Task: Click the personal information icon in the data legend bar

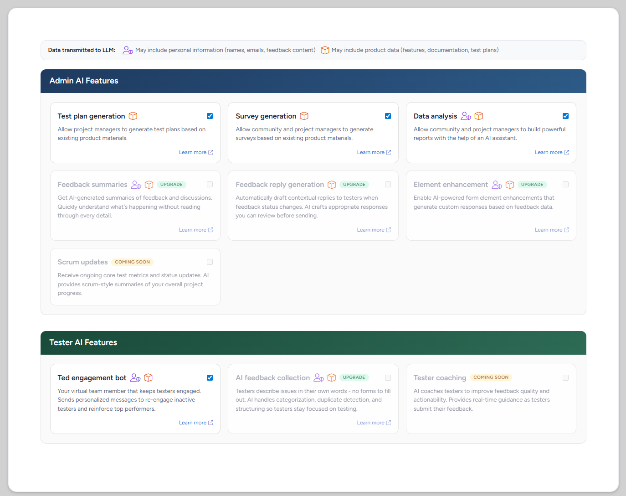Action: pos(128,50)
